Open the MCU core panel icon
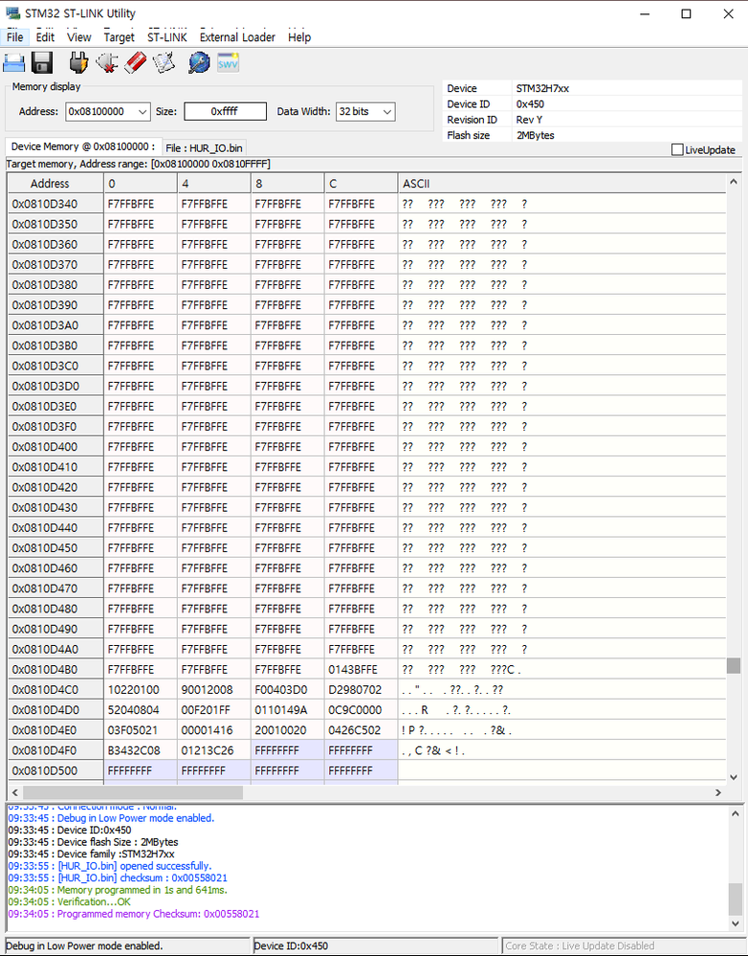Viewport: 748px width, 956px height. click(x=199, y=62)
